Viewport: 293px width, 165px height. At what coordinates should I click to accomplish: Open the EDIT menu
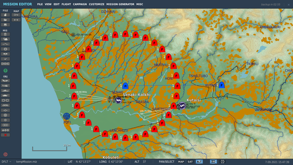pyautogui.click(x=57, y=4)
